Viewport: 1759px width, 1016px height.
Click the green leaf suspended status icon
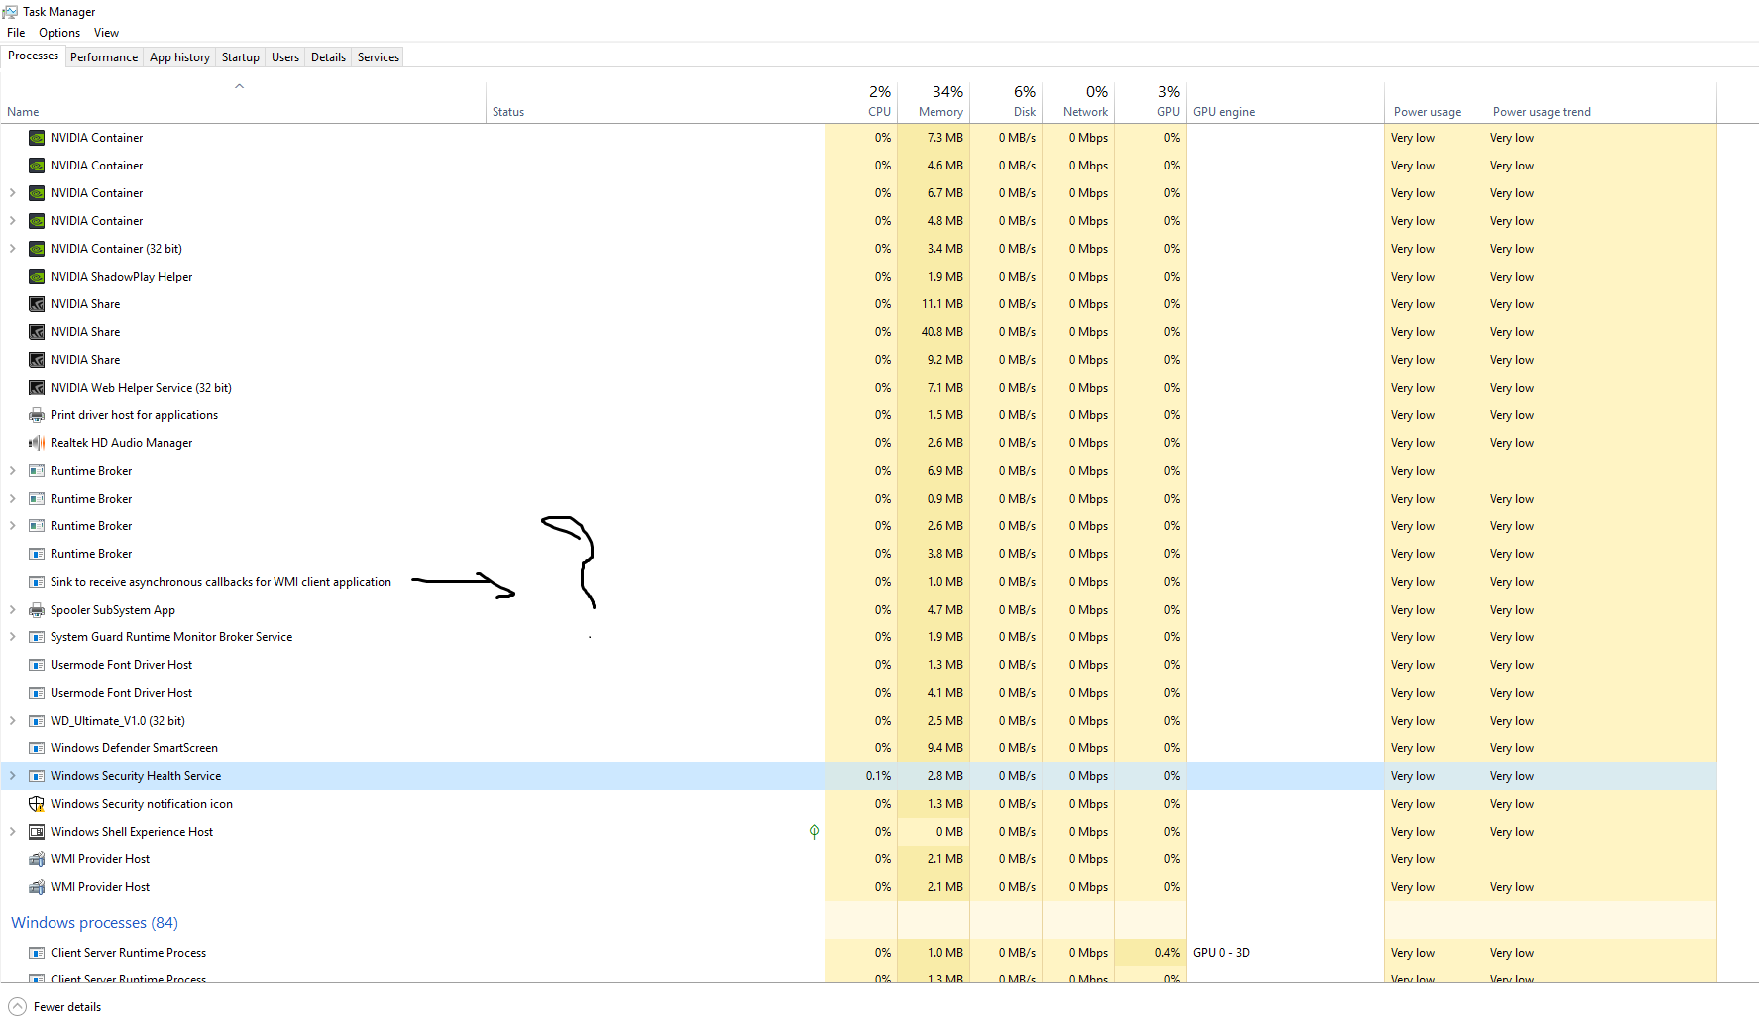pyautogui.click(x=814, y=832)
